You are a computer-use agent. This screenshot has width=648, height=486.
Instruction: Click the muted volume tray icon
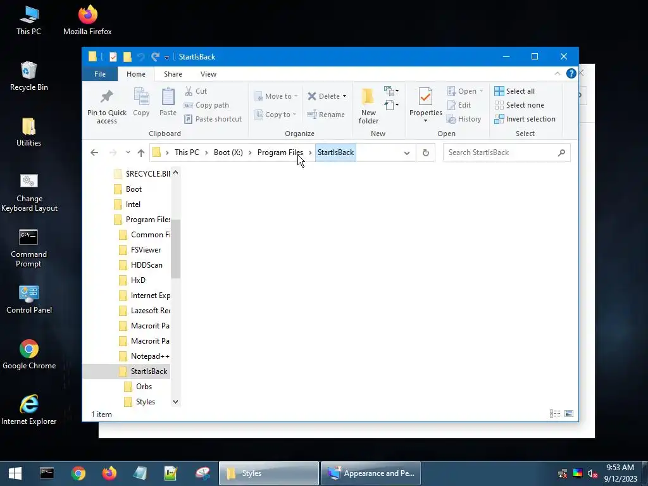(592, 473)
